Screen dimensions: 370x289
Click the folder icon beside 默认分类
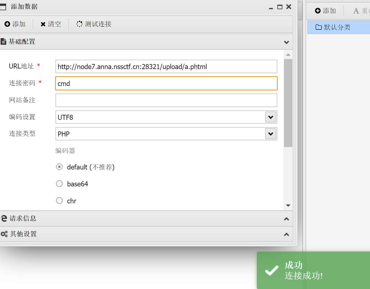click(x=319, y=27)
